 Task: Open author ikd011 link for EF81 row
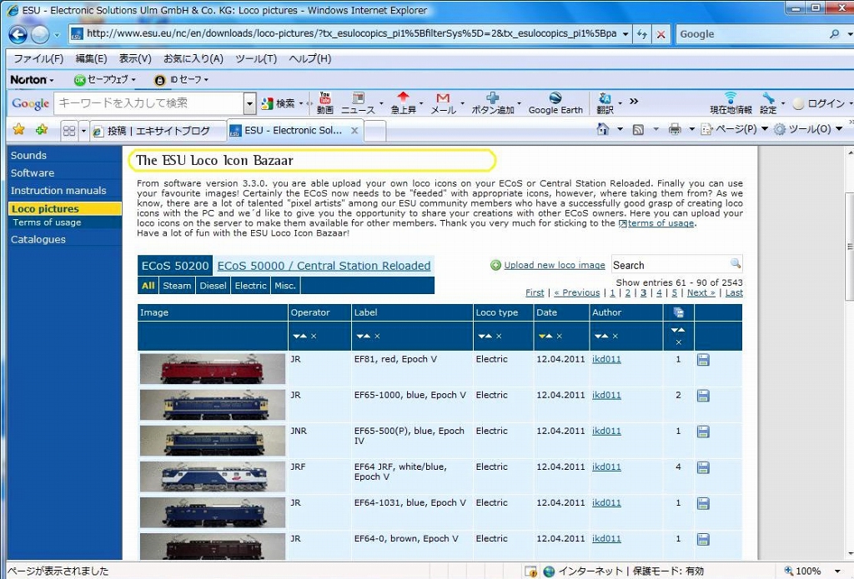pos(606,359)
